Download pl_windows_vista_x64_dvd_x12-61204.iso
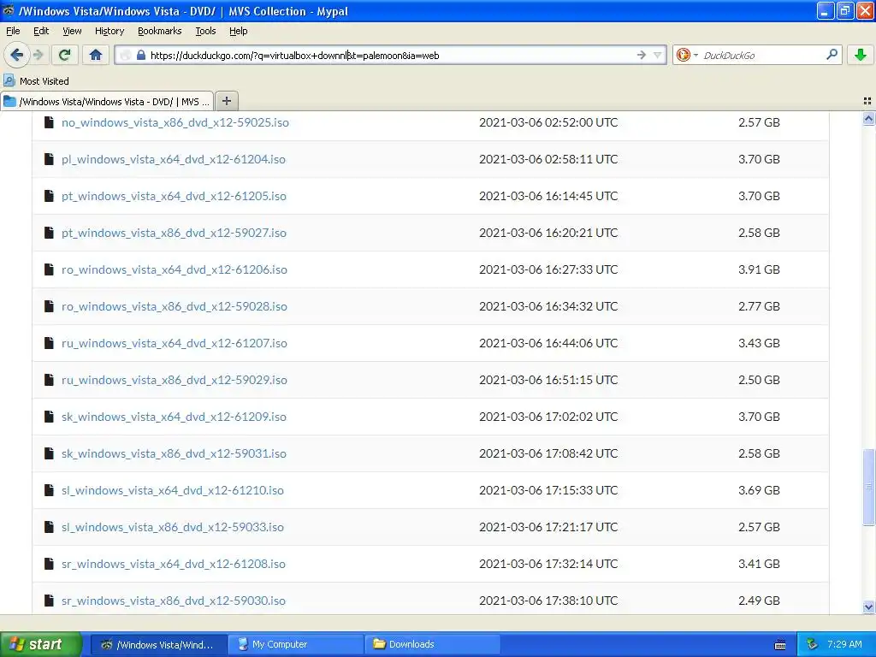The image size is (876, 657). click(x=173, y=159)
